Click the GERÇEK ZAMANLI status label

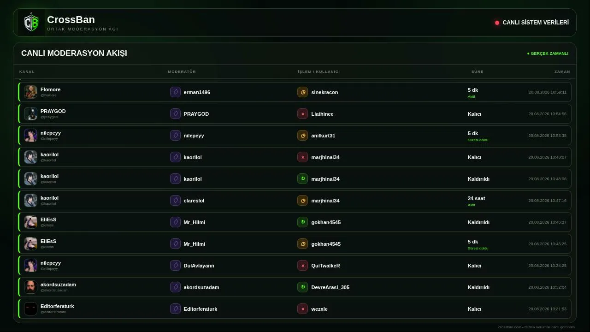548,53
